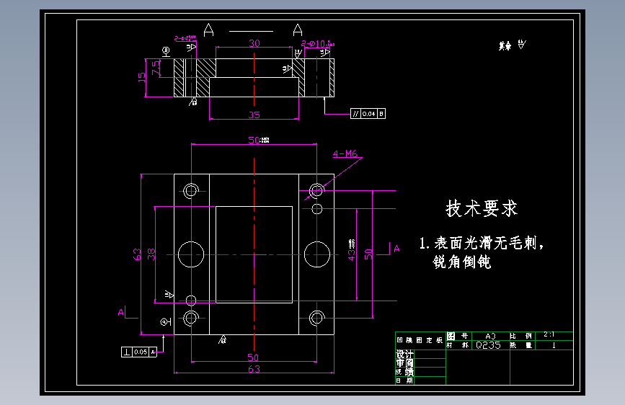This screenshot has width=625, height=405.
Task: Click the 比例 label cell
Action: pyautogui.click(x=521, y=336)
